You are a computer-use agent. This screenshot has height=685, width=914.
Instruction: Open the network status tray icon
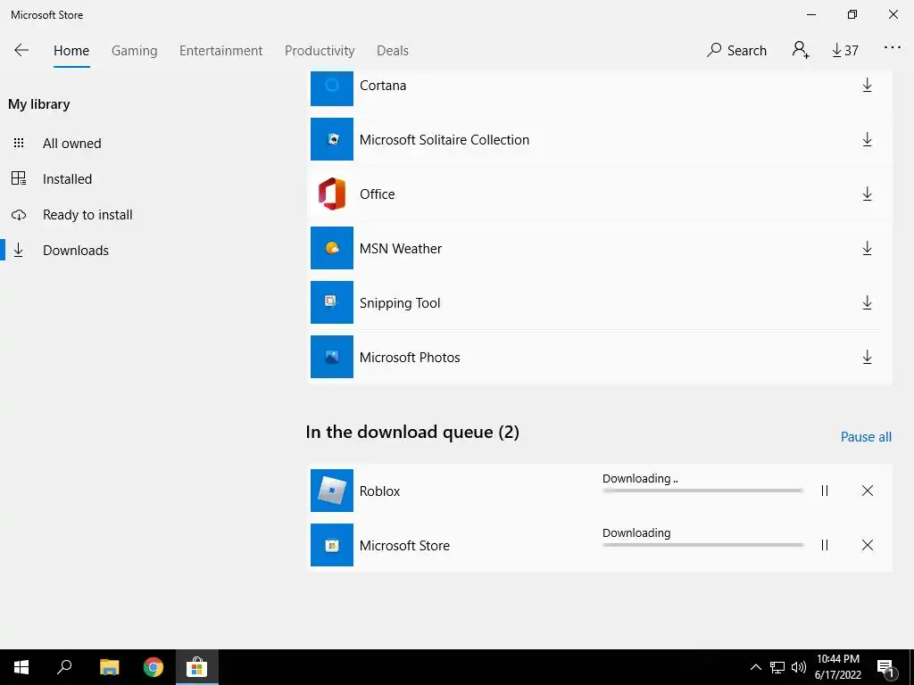(777, 667)
